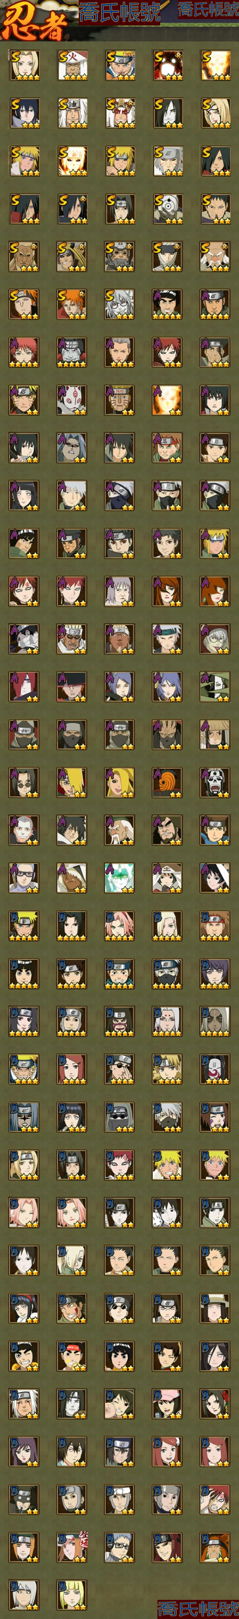Select the glowing green A-rank ninja
This screenshot has width=239, height=1619.
click(x=119, y=877)
